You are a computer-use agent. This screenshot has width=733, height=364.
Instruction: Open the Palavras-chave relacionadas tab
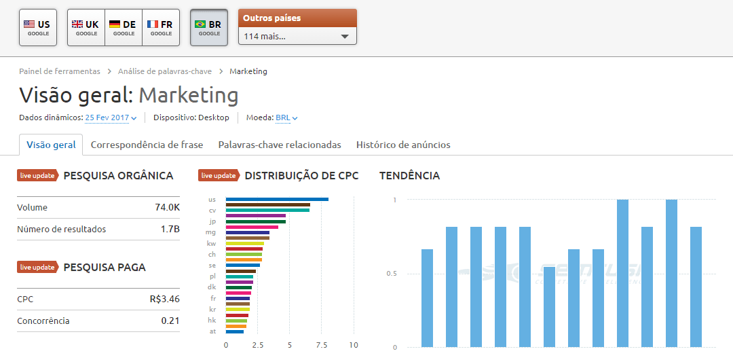280,145
